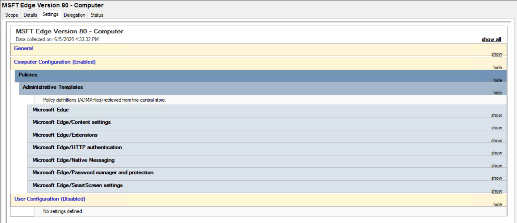The height and width of the screenshot is (223, 517).
Task: Select the 'Microsoft Edge/Content settings' title
Action: click(x=71, y=122)
